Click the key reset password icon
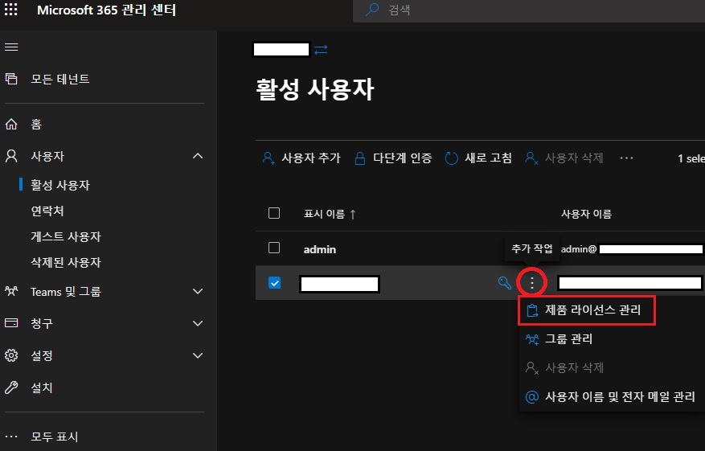Screen dimensions: 705x451 click(505, 283)
